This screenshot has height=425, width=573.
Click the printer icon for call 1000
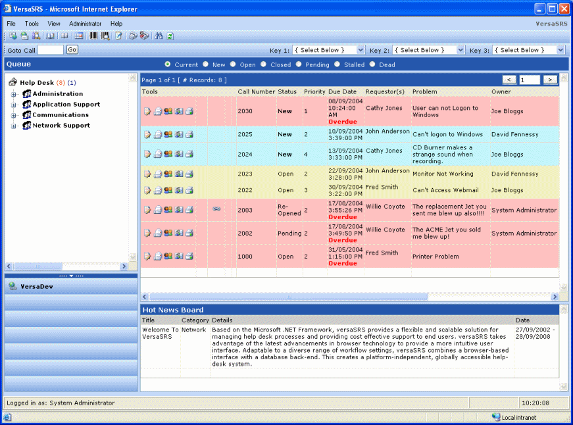coord(189,256)
